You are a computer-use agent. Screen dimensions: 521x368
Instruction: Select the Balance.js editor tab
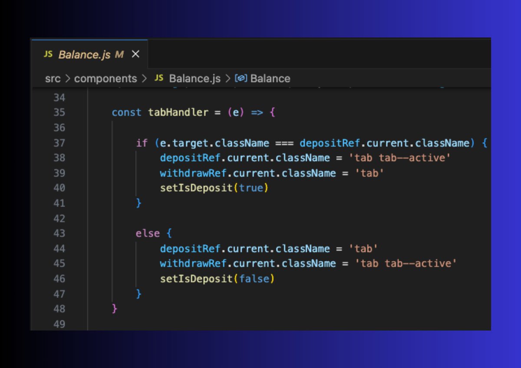click(x=90, y=55)
